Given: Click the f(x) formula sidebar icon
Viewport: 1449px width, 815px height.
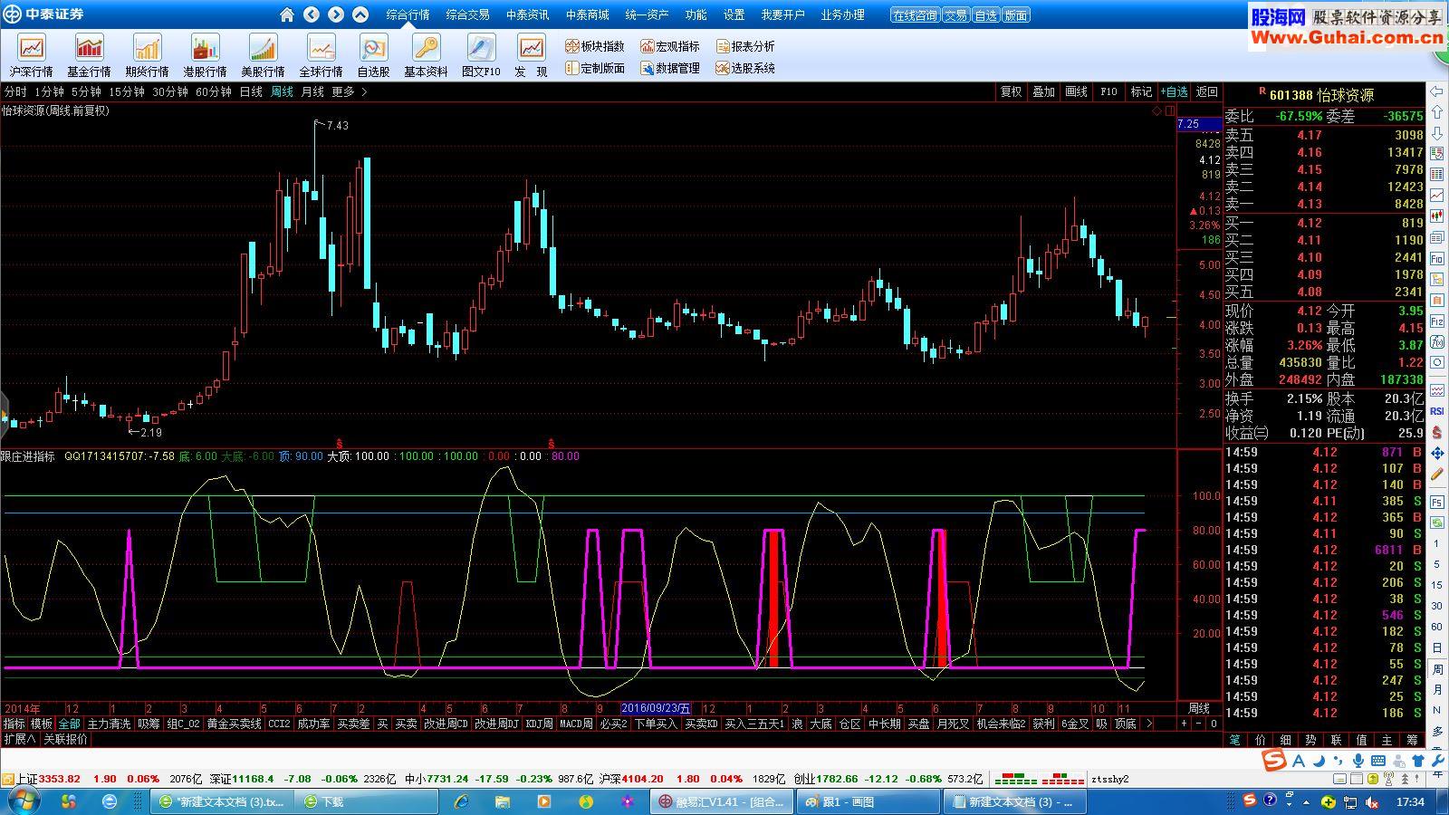Looking at the screenshot, I should [1437, 342].
